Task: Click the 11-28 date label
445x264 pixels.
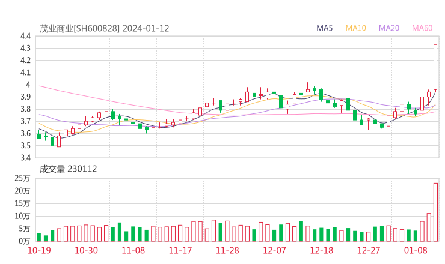Action: [x=227, y=250]
